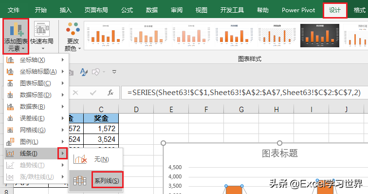This screenshot has height=194, width=368.
Task: Apply the first chart style thumbnail
Action: tap(106, 35)
